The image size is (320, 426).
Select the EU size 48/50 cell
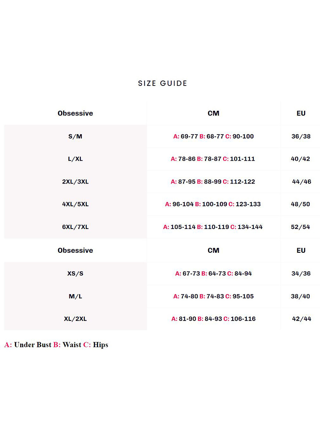(300, 204)
